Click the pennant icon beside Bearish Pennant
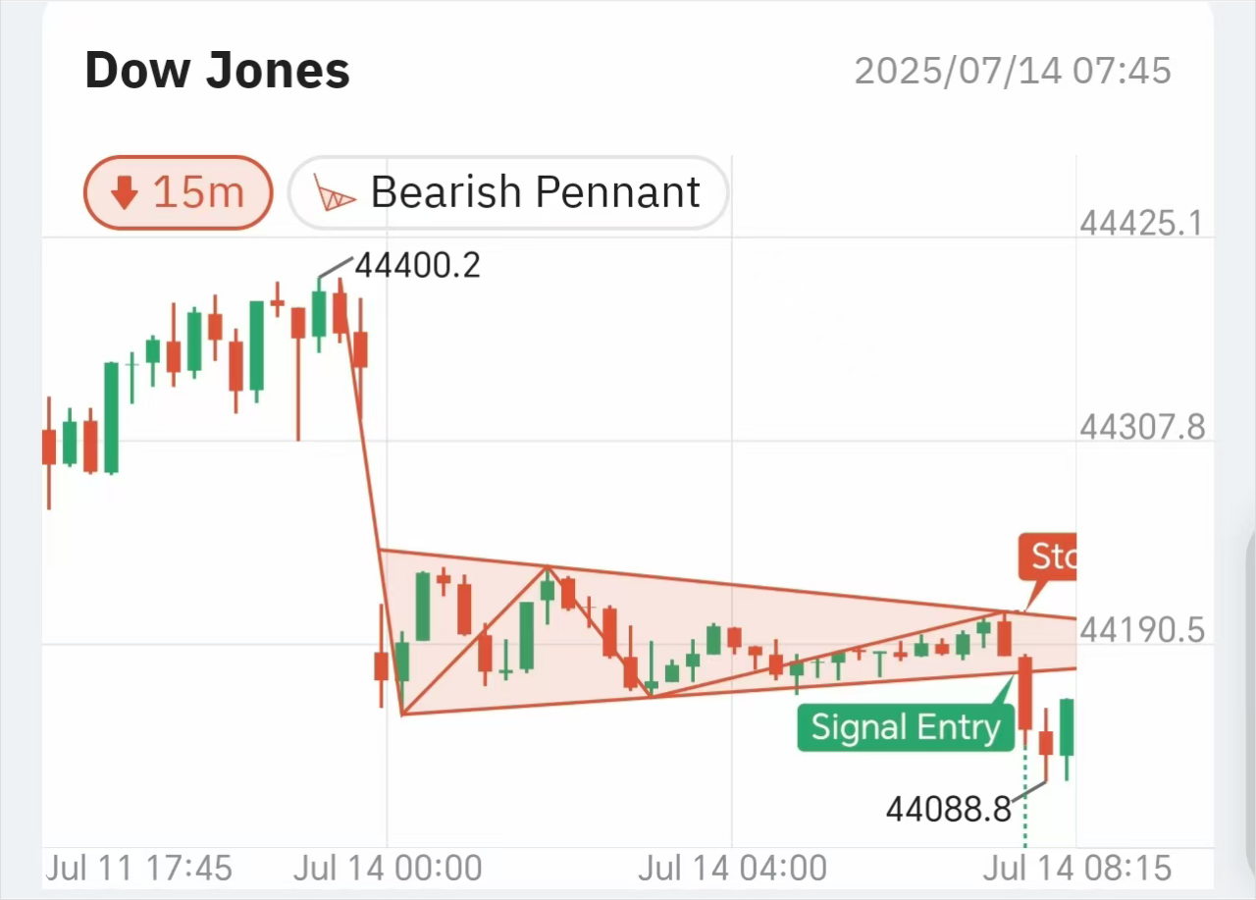Viewport: 1256px width, 900px height. pyautogui.click(x=334, y=193)
